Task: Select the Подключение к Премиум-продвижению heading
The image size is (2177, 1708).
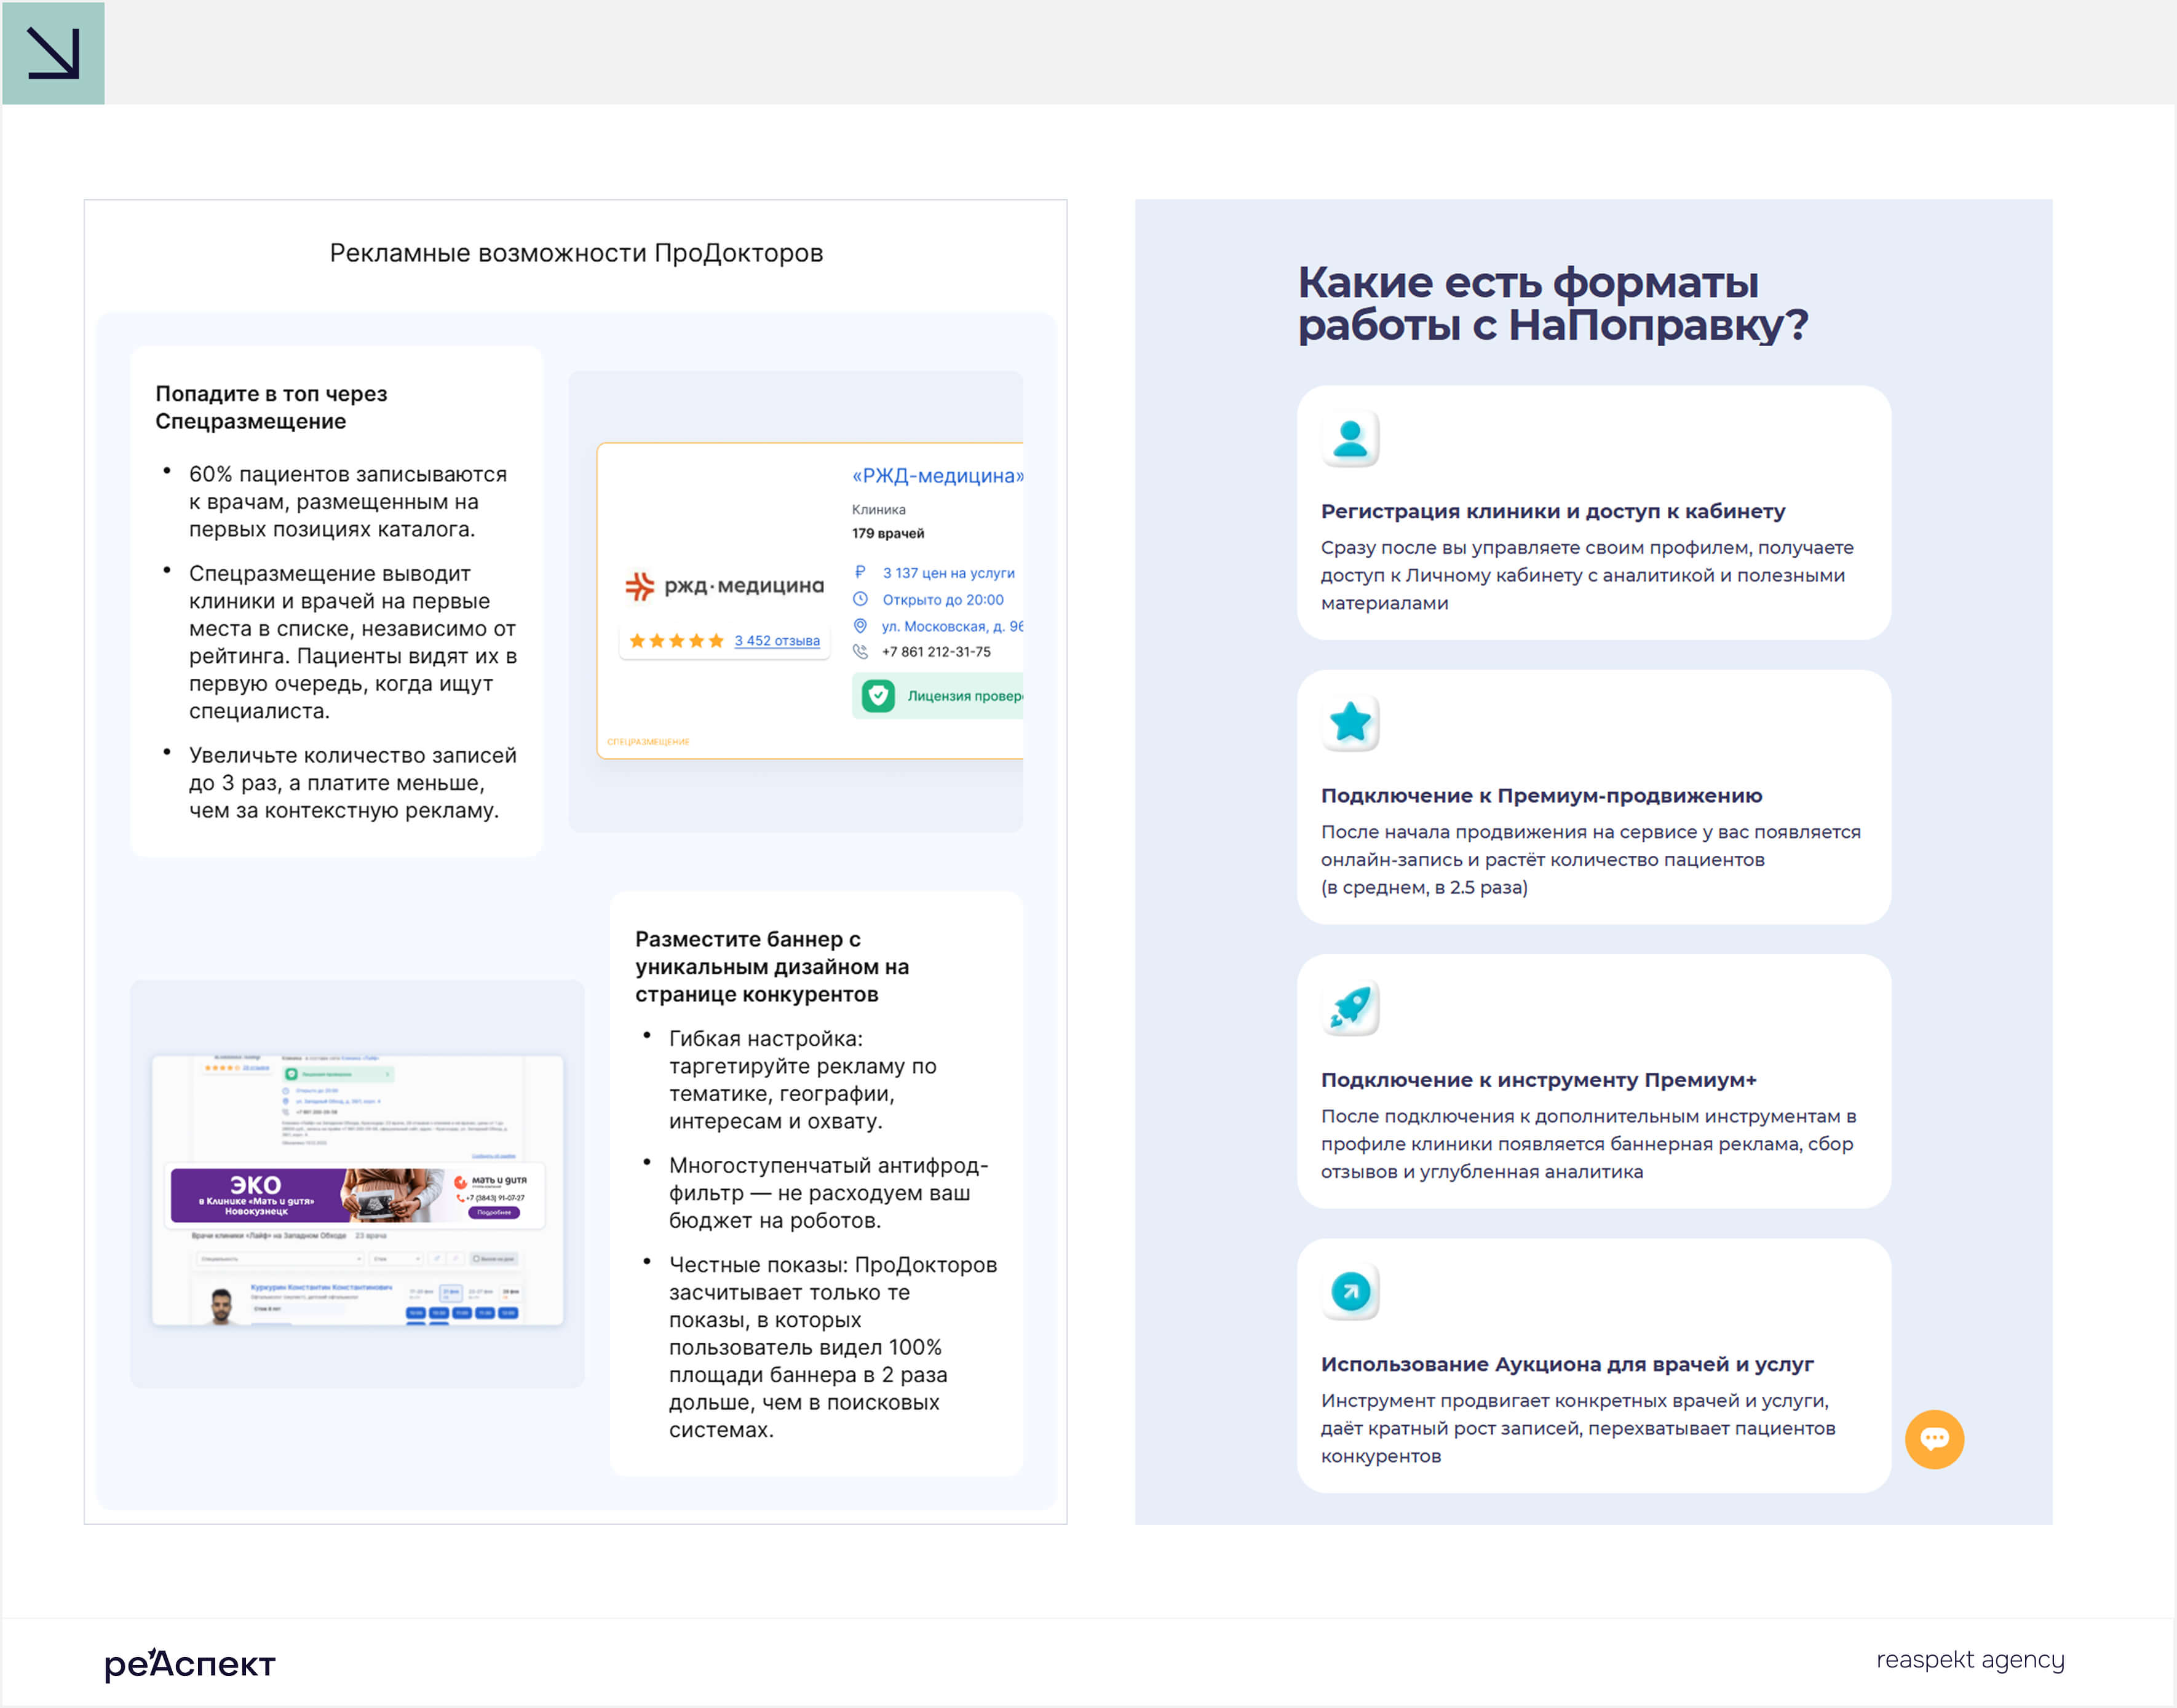Action: (x=1541, y=796)
